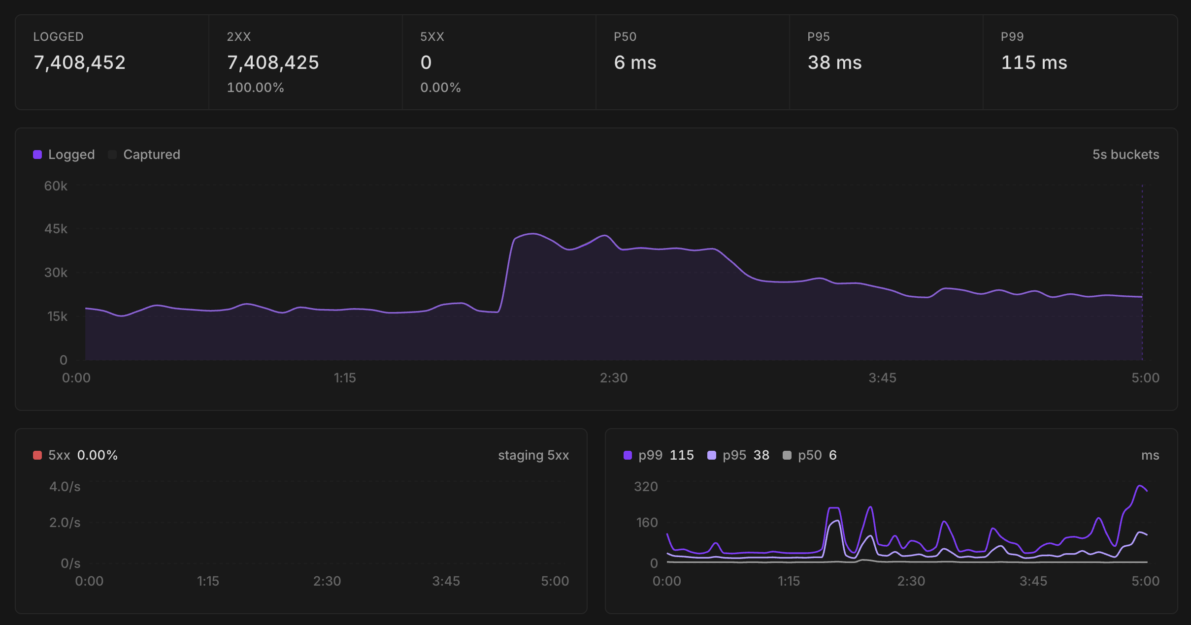Screen dimensions: 1191x625
Task: Click the P95 value 38 ms
Action: [834, 62]
